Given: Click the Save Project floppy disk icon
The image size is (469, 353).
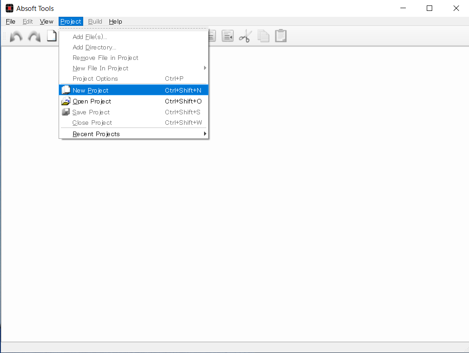Looking at the screenshot, I should pyautogui.click(x=66, y=112).
